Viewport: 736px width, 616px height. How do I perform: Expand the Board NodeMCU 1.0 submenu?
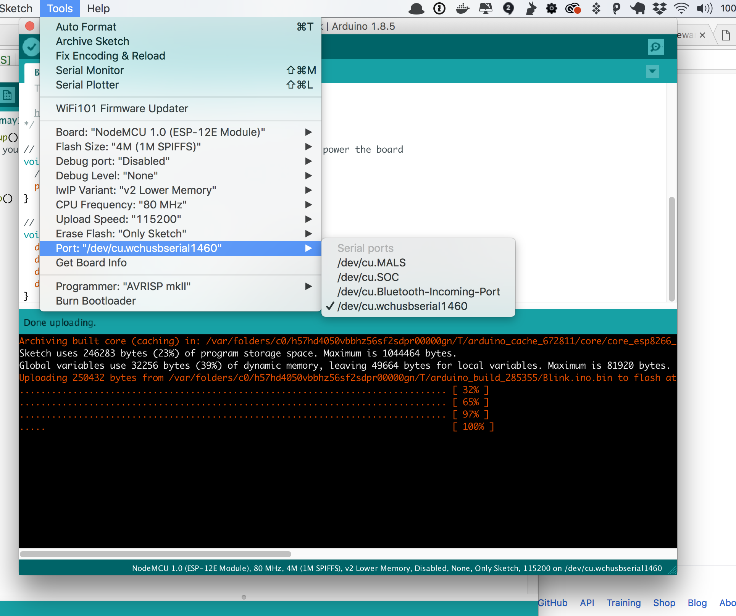pyautogui.click(x=160, y=132)
